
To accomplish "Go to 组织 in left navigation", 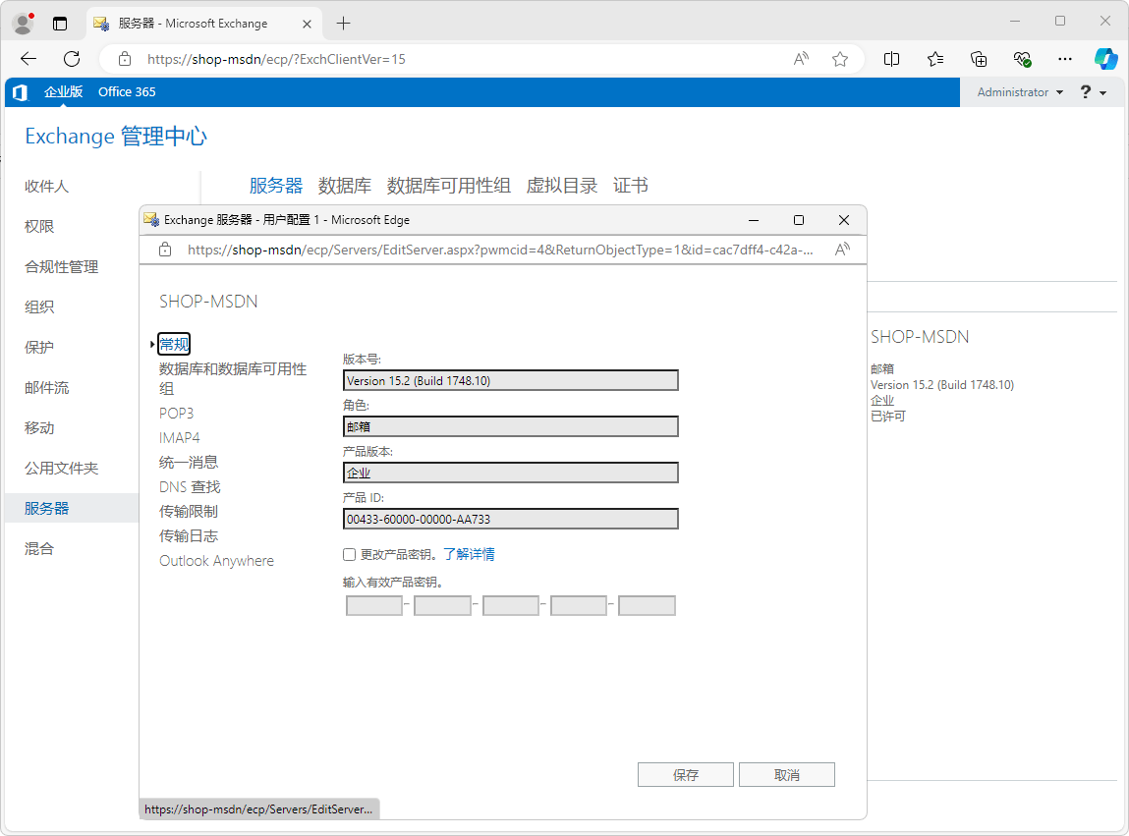I will (39, 307).
